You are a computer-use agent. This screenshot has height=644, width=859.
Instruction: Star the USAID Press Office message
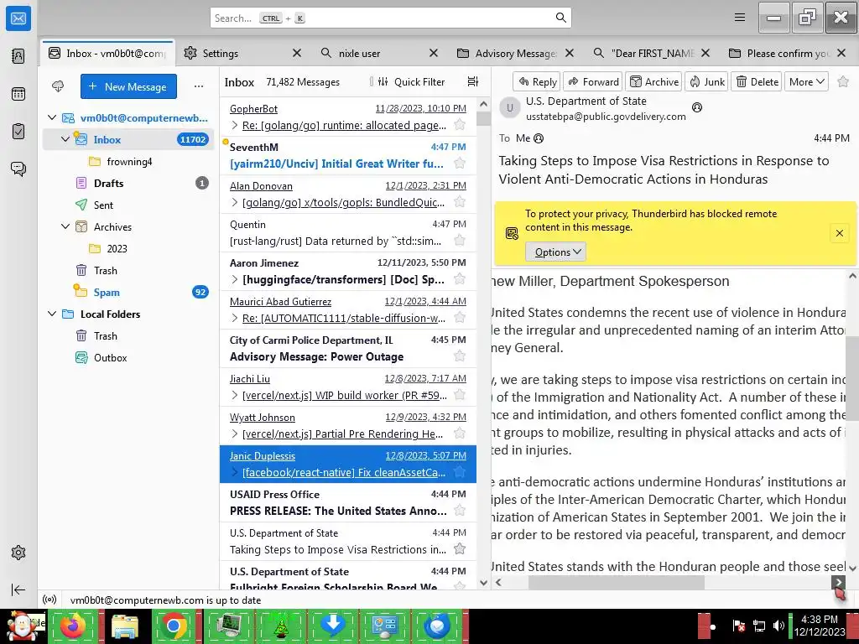click(x=460, y=511)
